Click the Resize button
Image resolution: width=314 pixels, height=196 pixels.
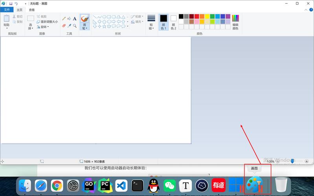[x=47, y=22]
